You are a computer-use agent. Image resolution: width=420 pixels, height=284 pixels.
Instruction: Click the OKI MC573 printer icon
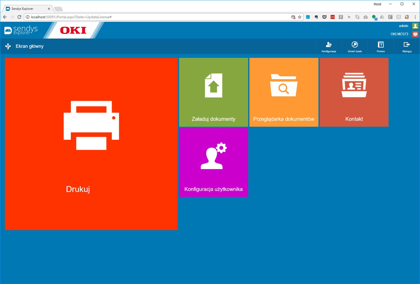415,34
